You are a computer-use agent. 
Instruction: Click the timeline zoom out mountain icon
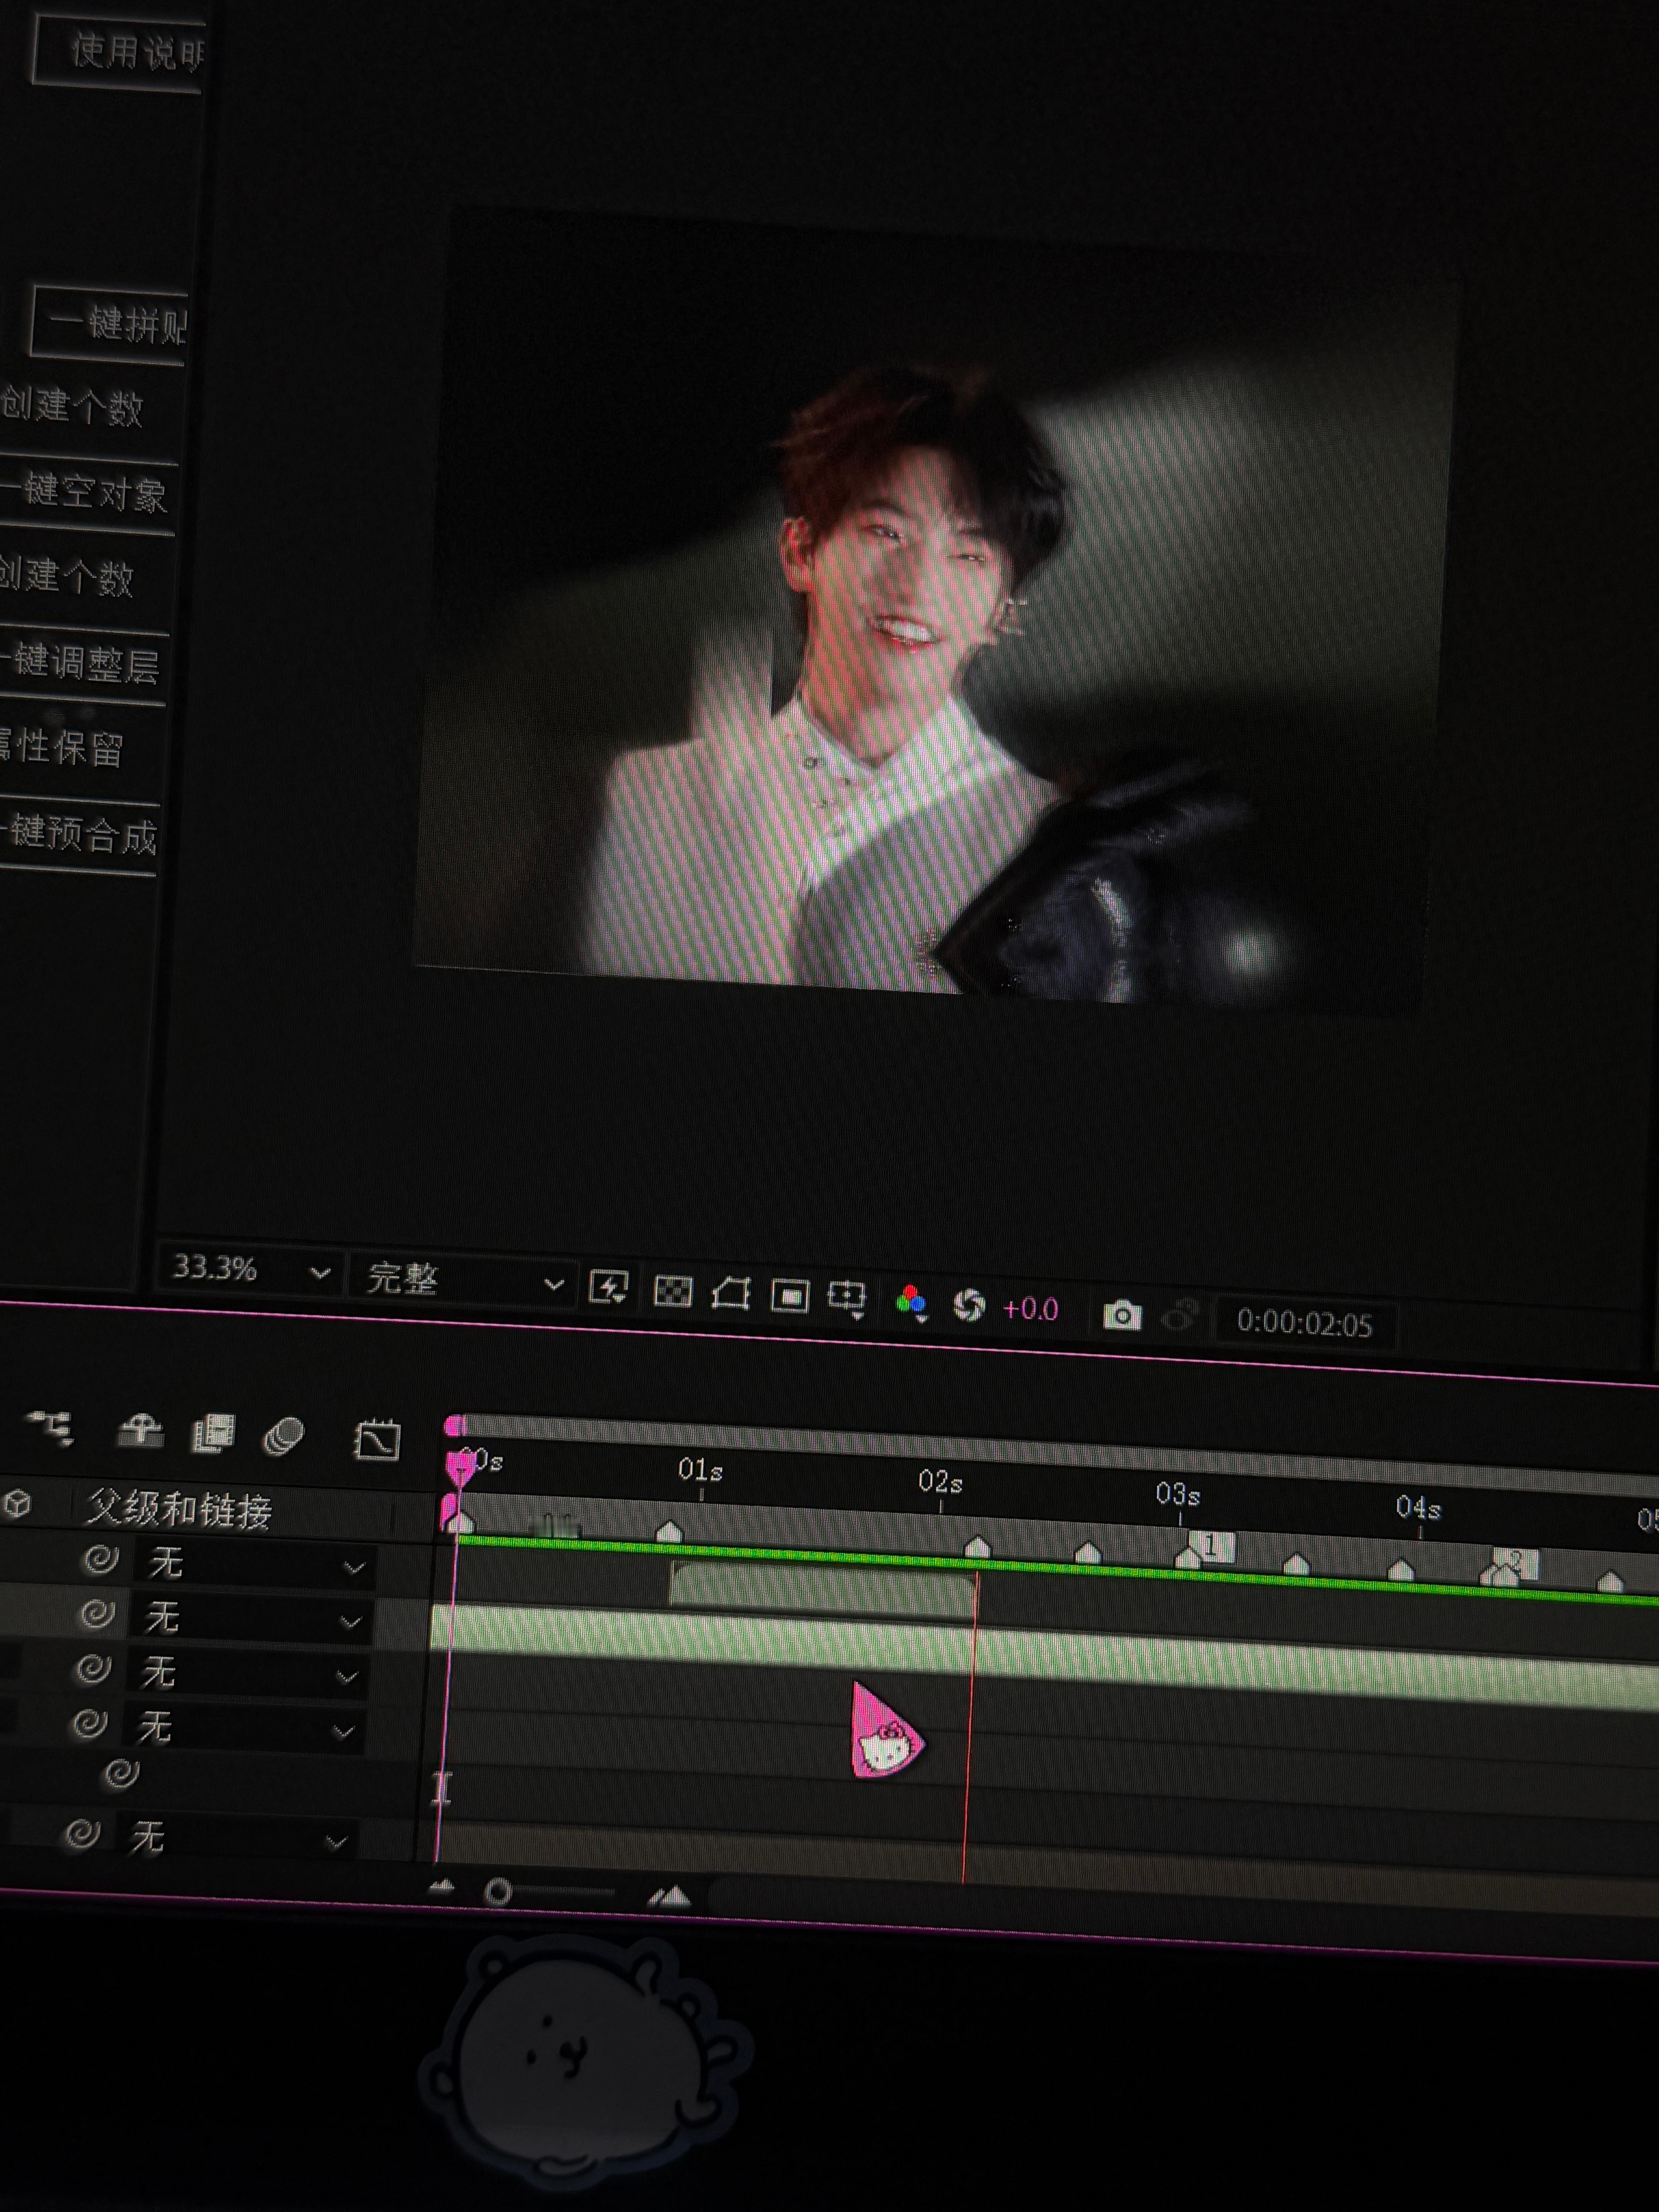click(x=441, y=1887)
